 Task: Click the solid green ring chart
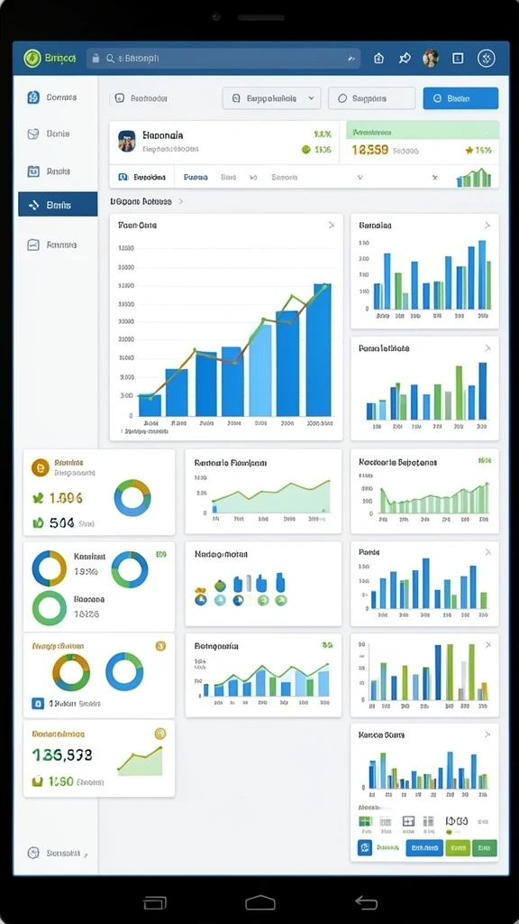pos(50,607)
